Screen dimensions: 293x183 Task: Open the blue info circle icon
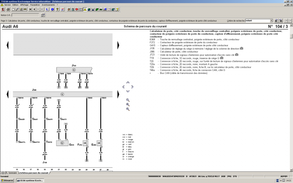coord(52,10)
